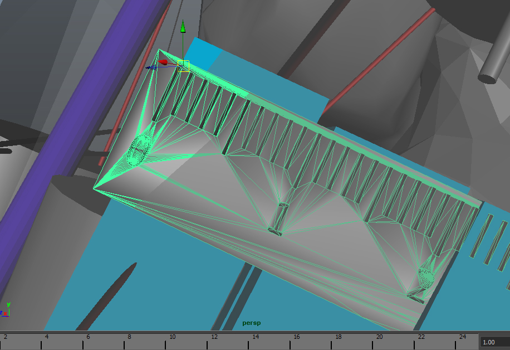Image resolution: width=510 pixels, height=350 pixels.
Task: Click the blue Z-axis move manipulator arrow
Action: (151, 67)
